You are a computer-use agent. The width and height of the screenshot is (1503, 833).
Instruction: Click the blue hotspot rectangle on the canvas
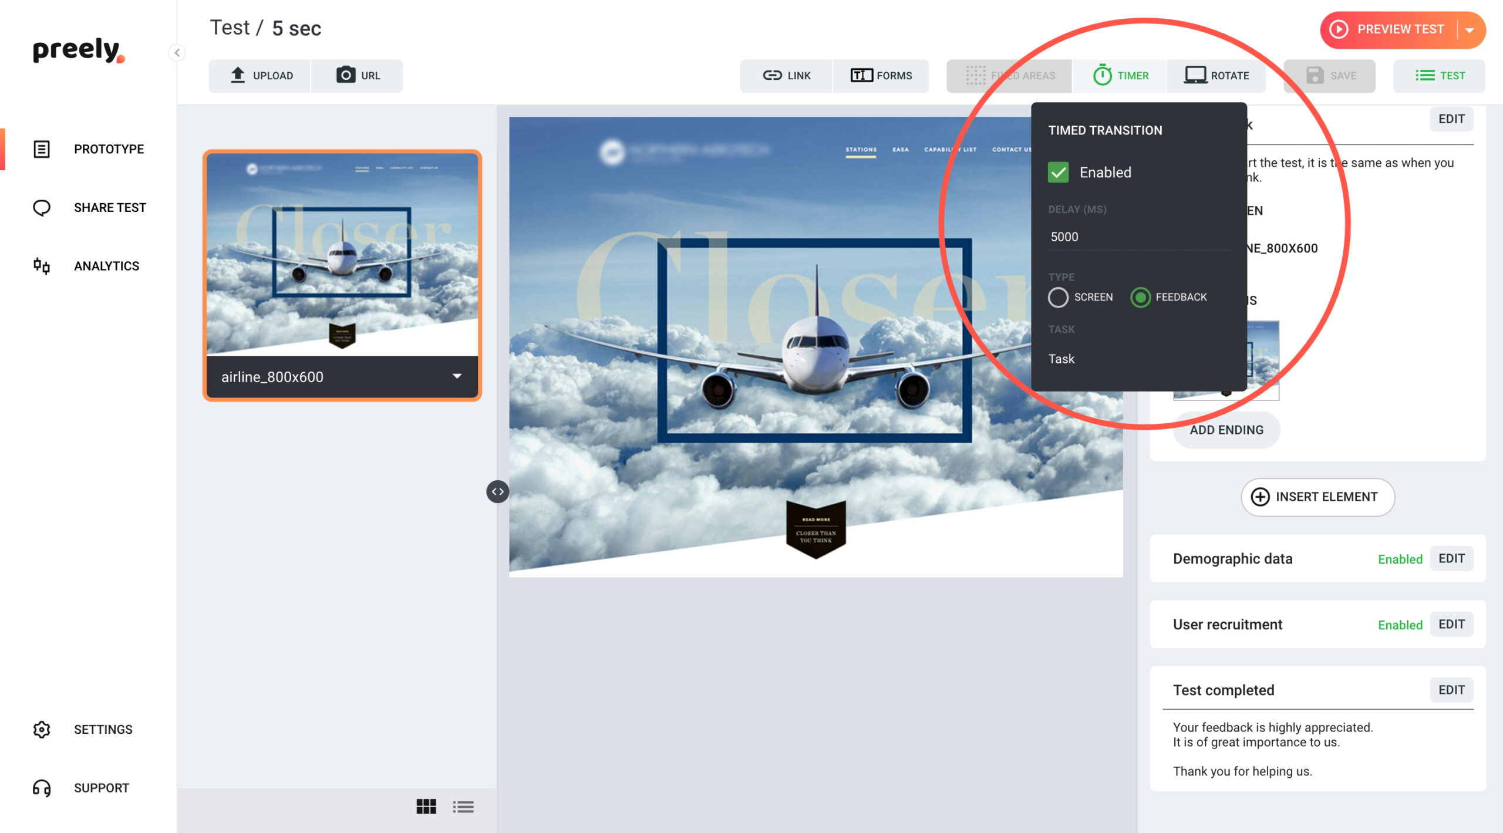pyautogui.click(x=814, y=340)
